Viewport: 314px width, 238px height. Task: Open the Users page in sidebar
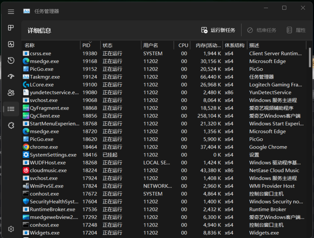[11, 93]
